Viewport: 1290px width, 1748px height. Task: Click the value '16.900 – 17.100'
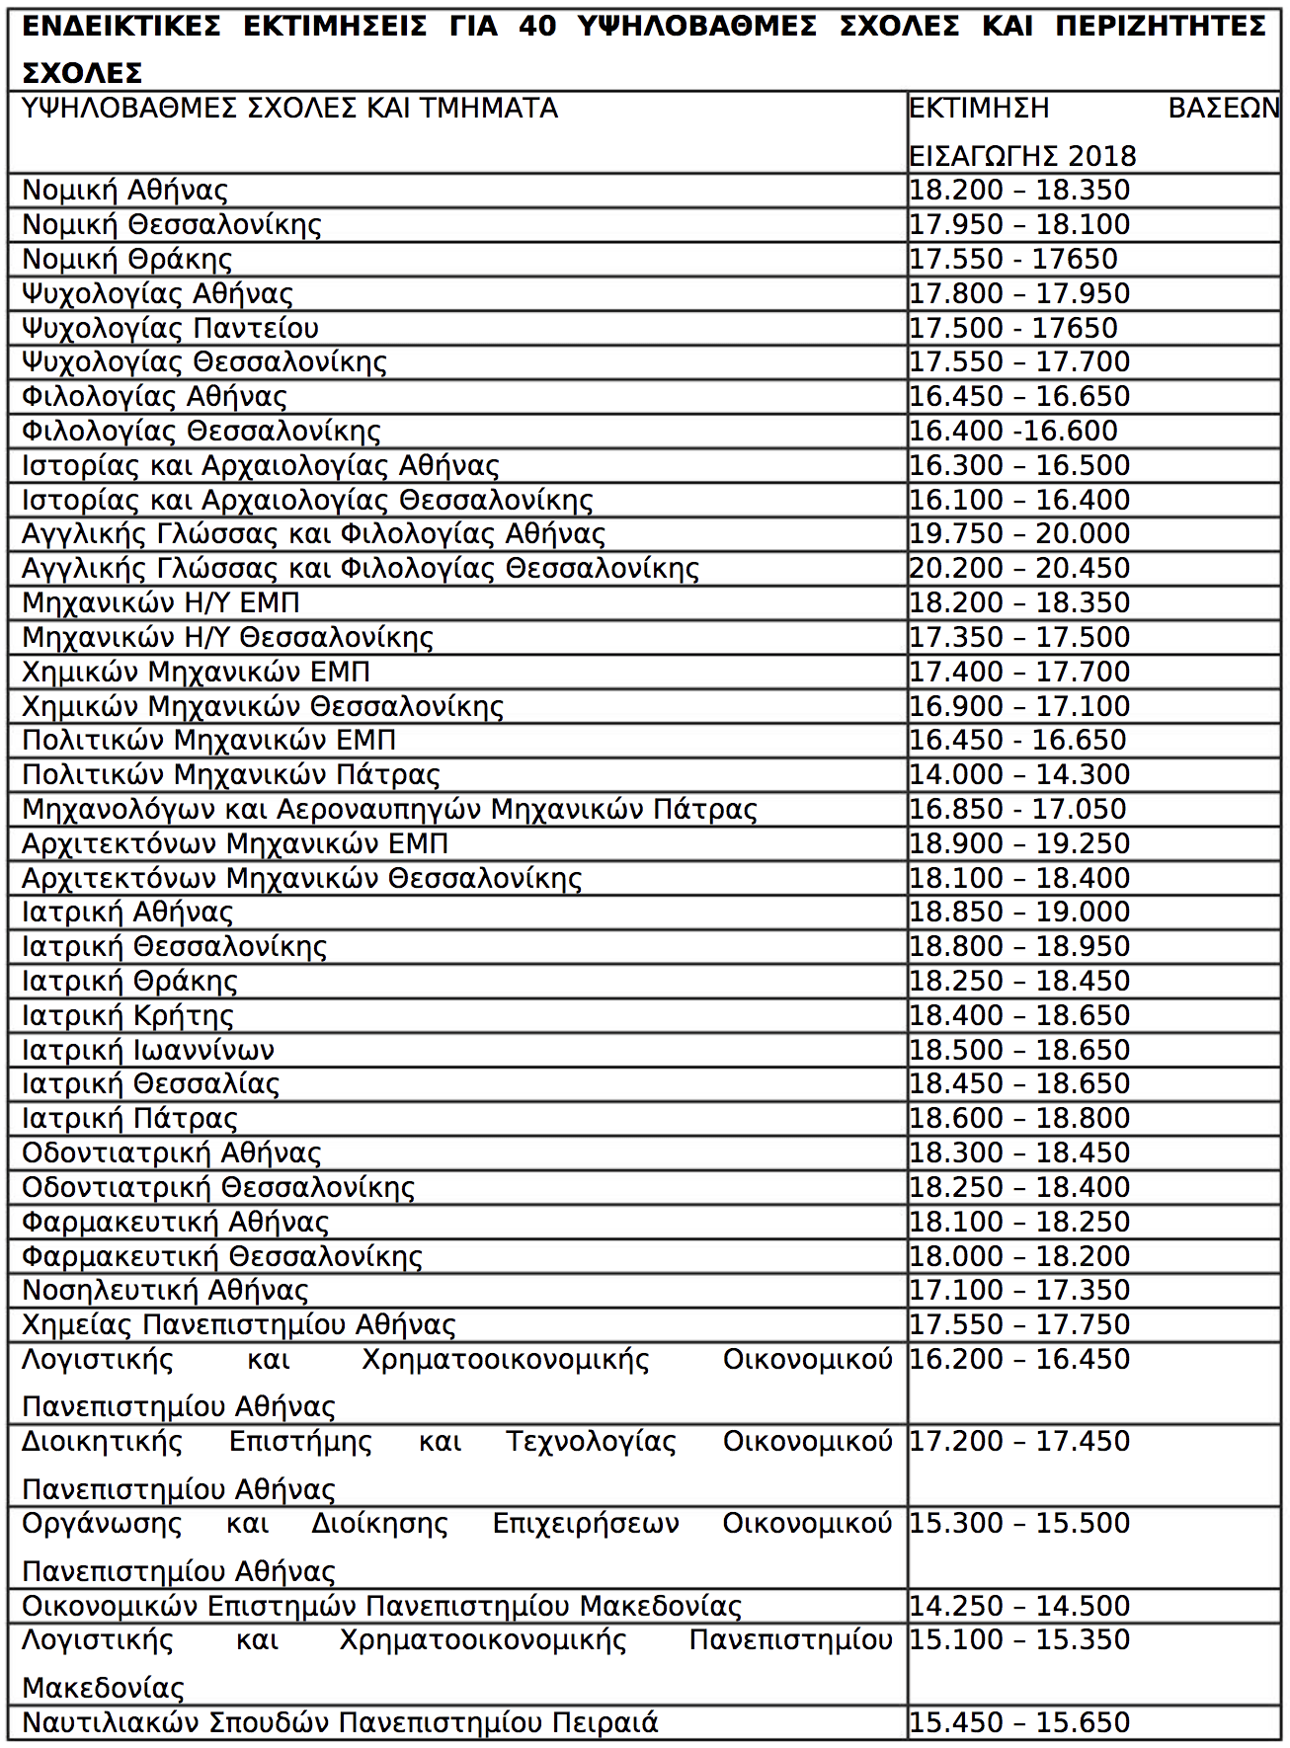pyautogui.click(x=1019, y=707)
